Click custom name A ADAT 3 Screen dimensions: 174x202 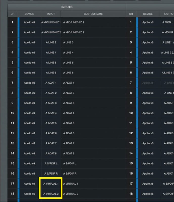click(93, 103)
